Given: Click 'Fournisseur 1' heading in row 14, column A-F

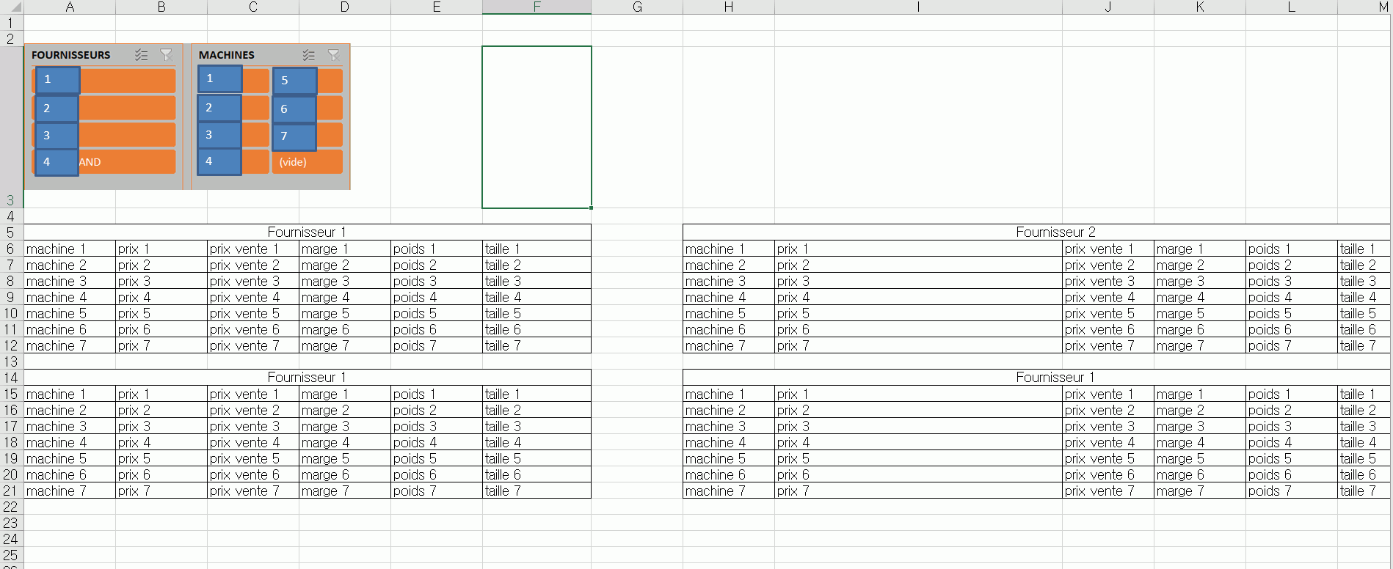Looking at the screenshot, I should [x=307, y=378].
